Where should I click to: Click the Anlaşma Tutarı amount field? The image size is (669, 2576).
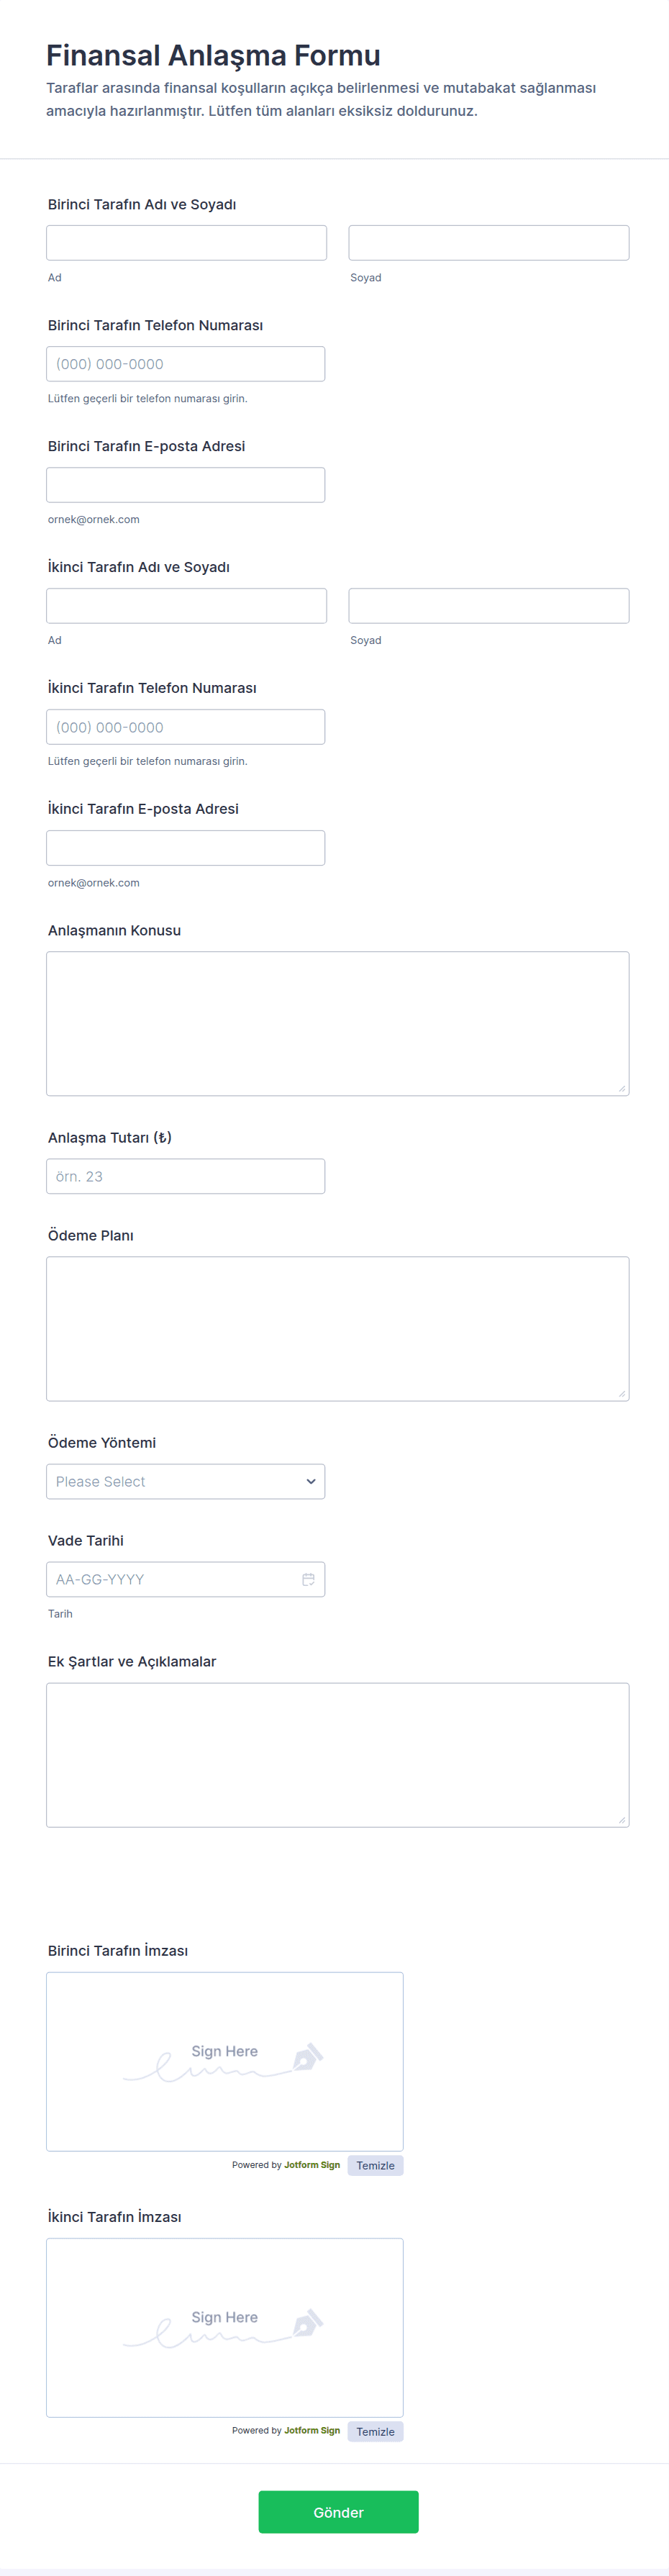pyautogui.click(x=185, y=1176)
